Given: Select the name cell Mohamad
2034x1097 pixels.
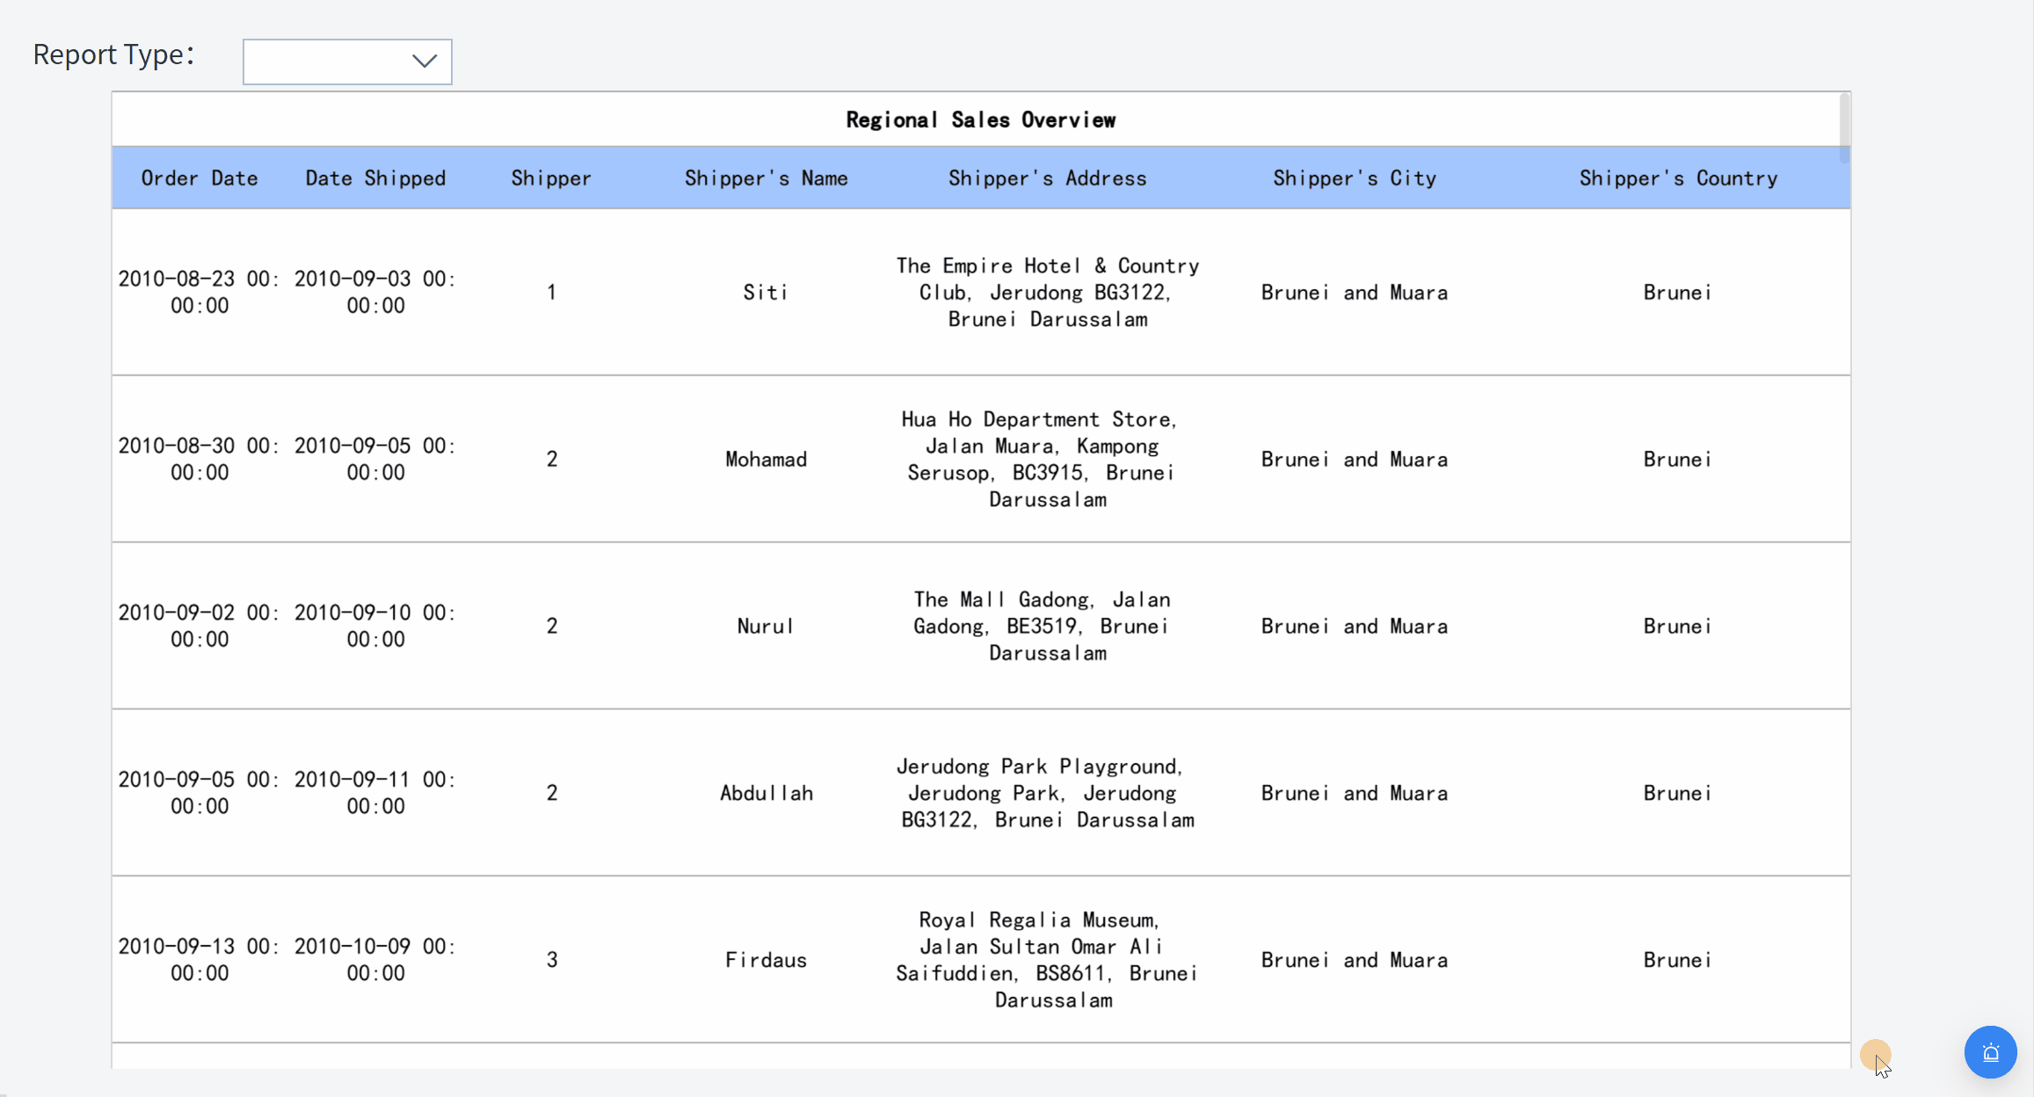Looking at the screenshot, I should (766, 459).
